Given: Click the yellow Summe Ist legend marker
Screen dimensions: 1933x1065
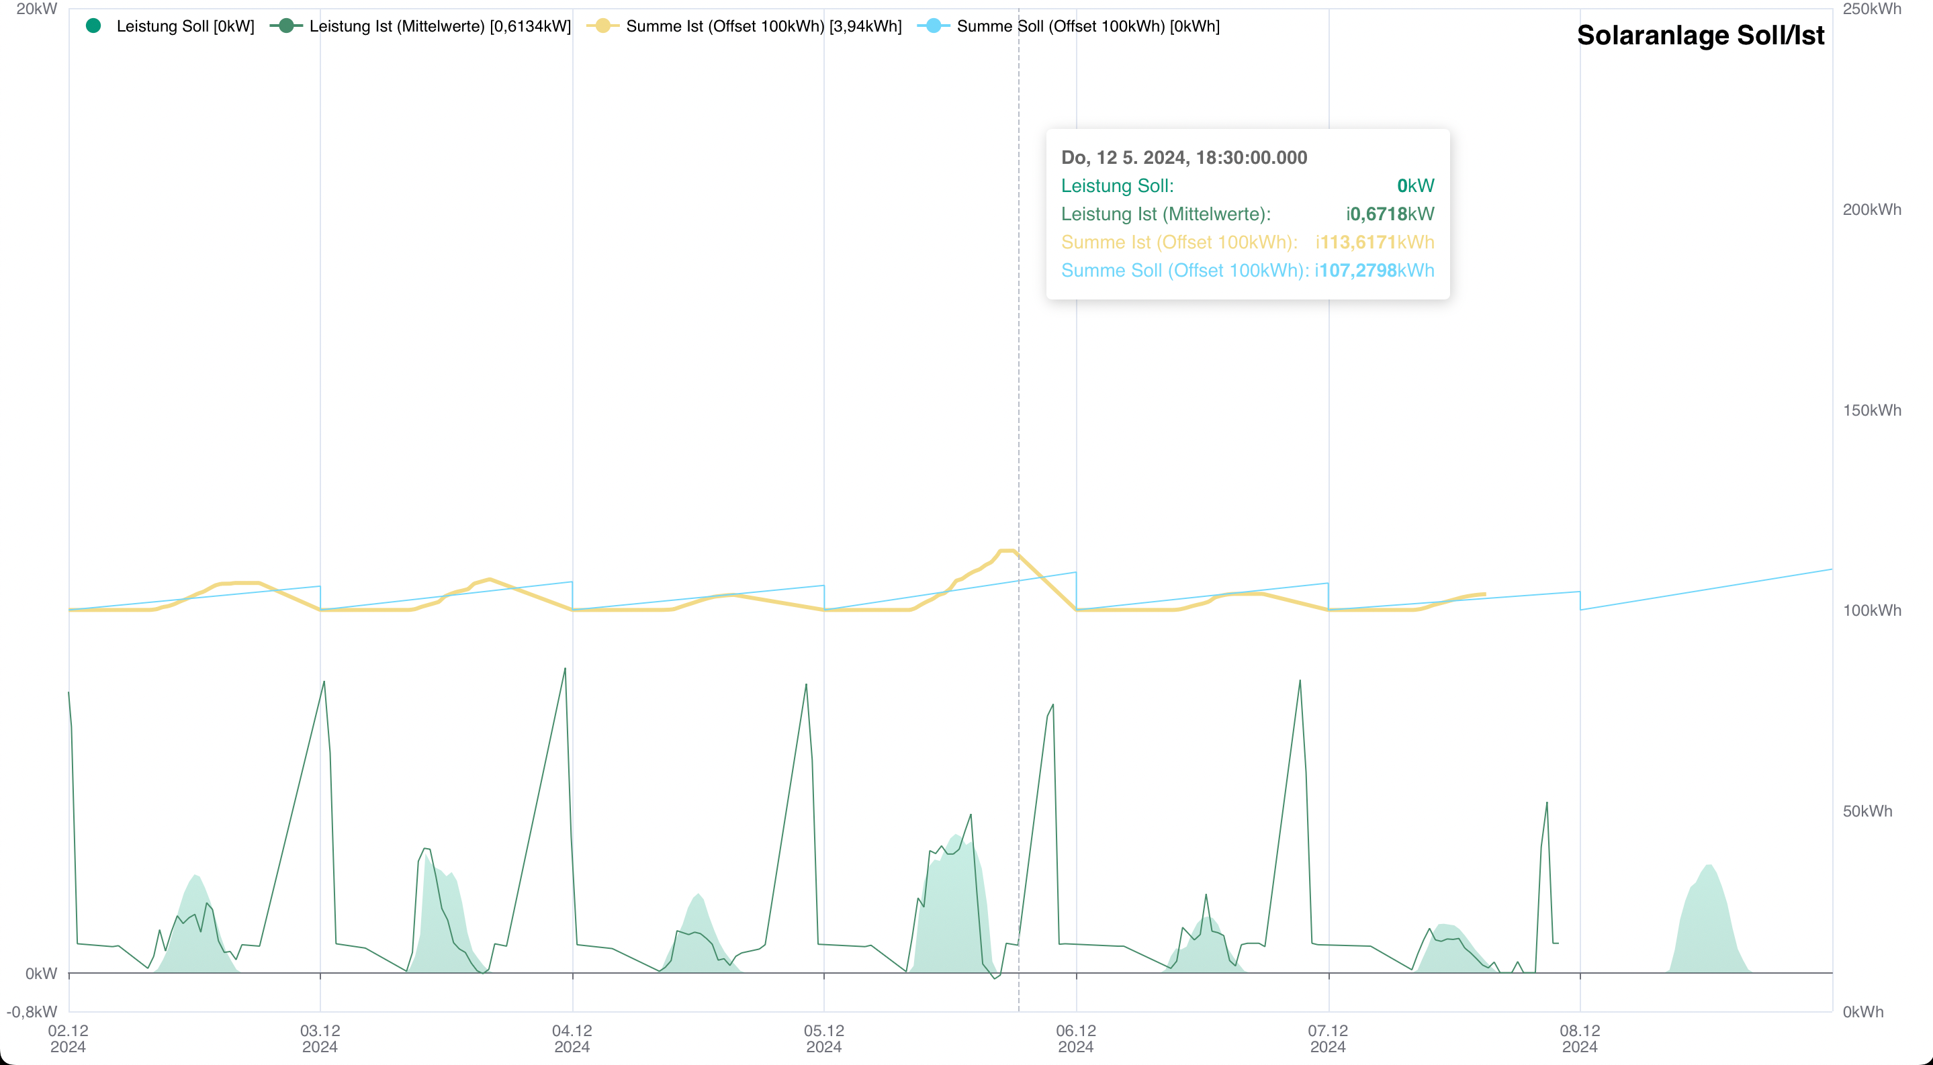Looking at the screenshot, I should coord(602,26).
